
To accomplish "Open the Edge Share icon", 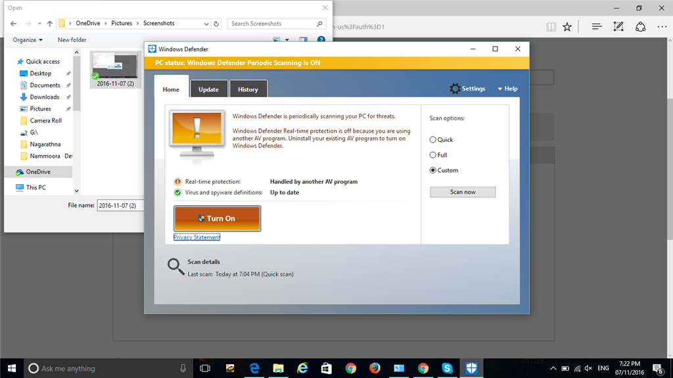I will tap(640, 27).
